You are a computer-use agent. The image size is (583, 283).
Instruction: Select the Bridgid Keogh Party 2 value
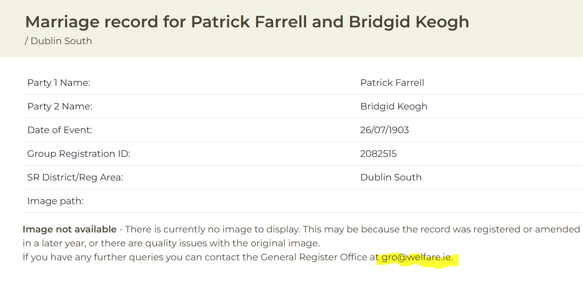tap(394, 106)
